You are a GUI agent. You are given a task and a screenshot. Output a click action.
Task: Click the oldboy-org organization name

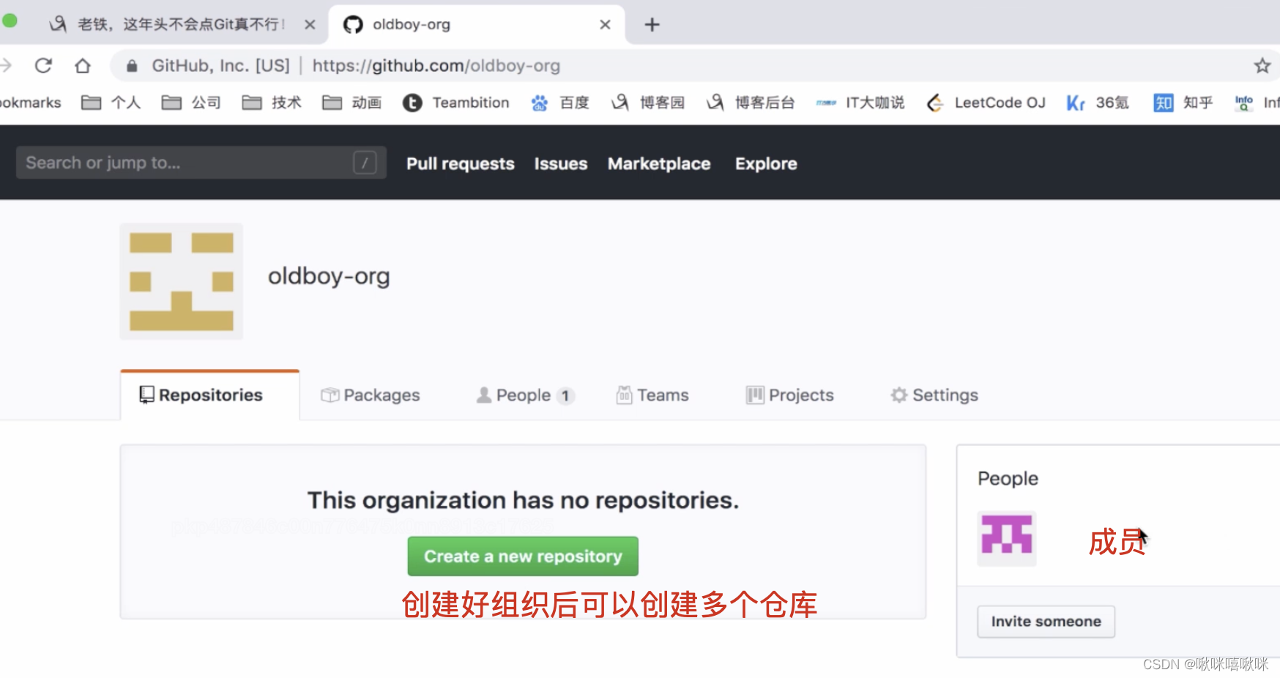click(x=329, y=276)
